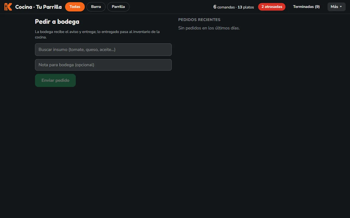
Task: Click the Pedidos recientes section header
Action: coord(199,20)
